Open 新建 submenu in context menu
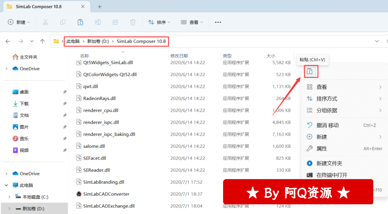This screenshot has width=388, height=214. click(x=344, y=137)
